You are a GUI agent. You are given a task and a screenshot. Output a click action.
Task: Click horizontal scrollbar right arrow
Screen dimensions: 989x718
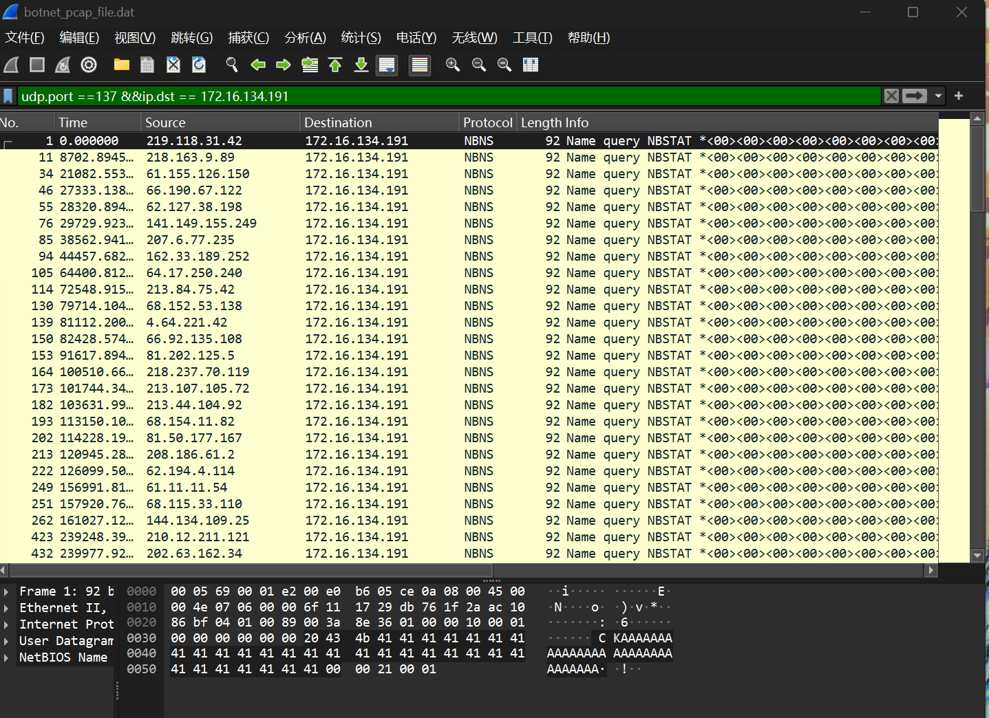930,570
